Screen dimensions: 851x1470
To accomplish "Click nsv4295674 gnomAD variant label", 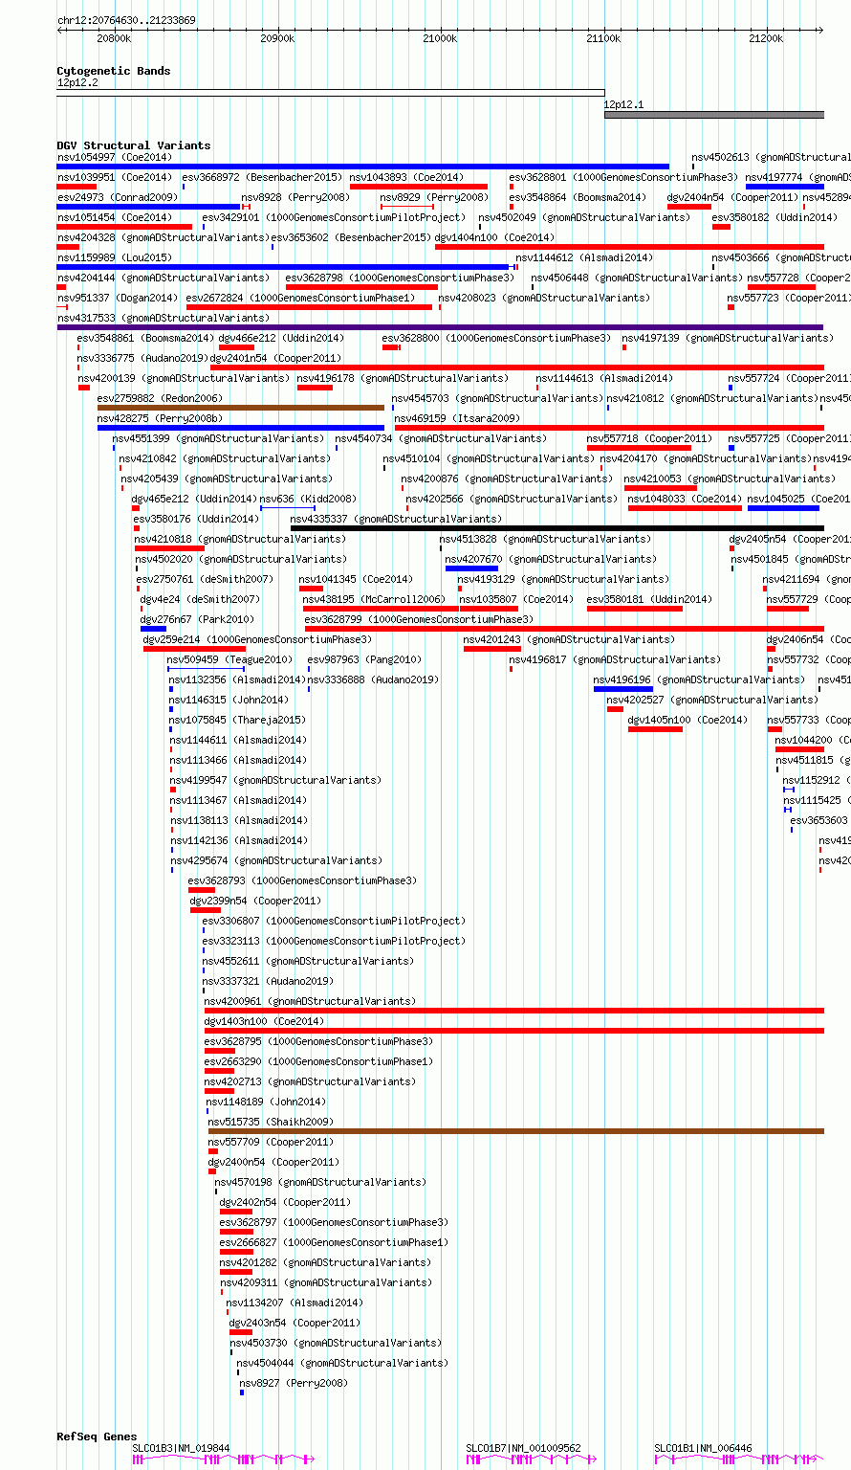I will [276, 860].
